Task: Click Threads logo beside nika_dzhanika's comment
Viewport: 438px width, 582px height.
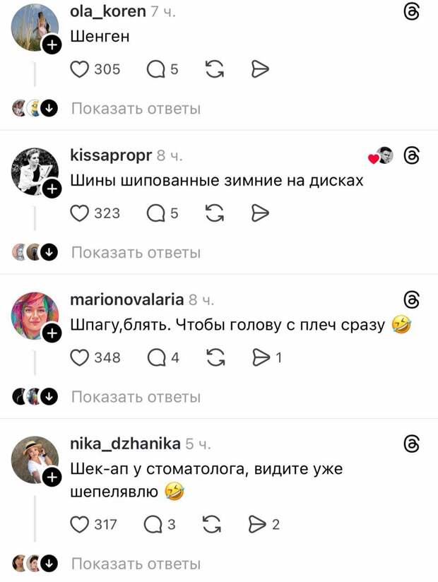Action: [x=411, y=444]
